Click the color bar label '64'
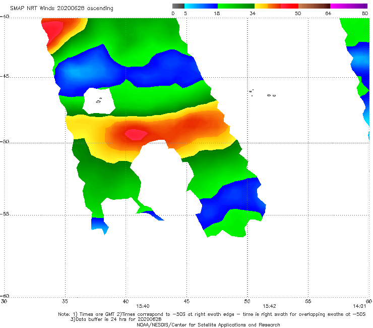 (x=328, y=13)
